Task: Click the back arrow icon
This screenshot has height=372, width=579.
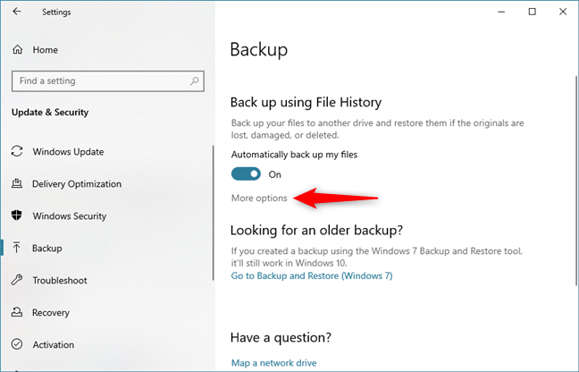Action: [x=17, y=12]
